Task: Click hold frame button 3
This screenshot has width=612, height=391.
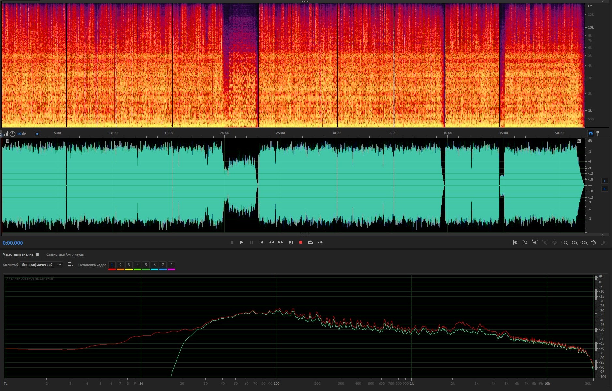Action: [129, 265]
